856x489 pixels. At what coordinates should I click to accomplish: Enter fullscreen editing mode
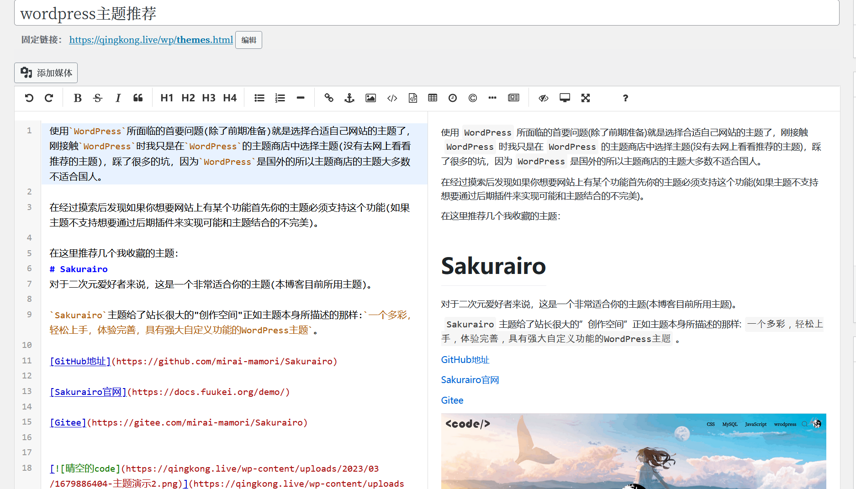[x=585, y=98]
